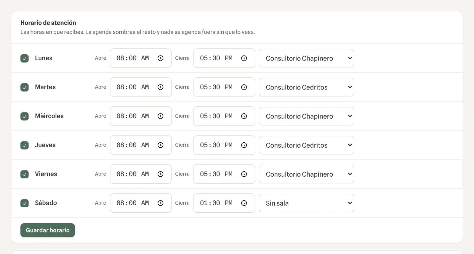Click Sábado closing time 01:00 PM field
The height and width of the screenshot is (254, 474).
coord(224,203)
